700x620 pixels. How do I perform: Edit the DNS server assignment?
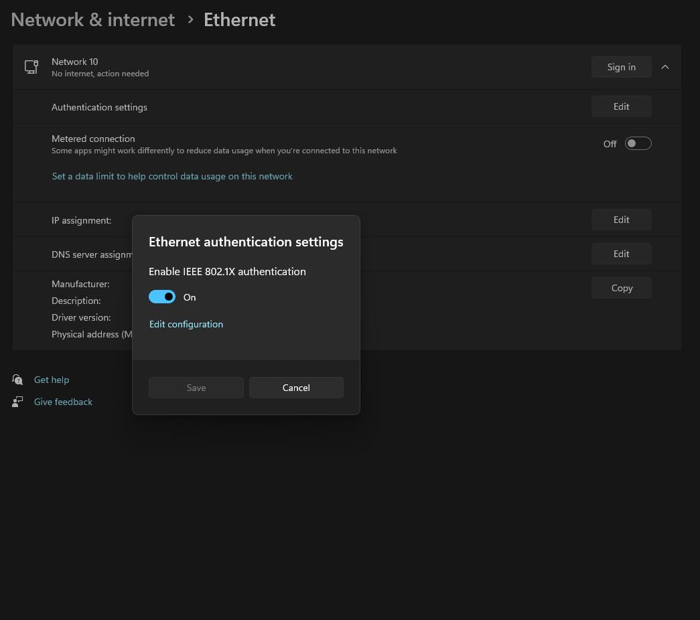pyautogui.click(x=621, y=254)
